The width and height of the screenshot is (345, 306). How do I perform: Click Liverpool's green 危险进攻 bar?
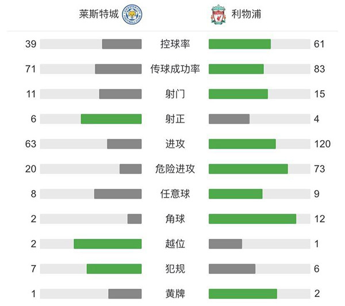coord(248,169)
